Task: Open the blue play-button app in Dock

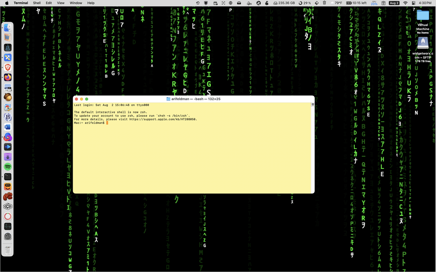Action: (8, 147)
